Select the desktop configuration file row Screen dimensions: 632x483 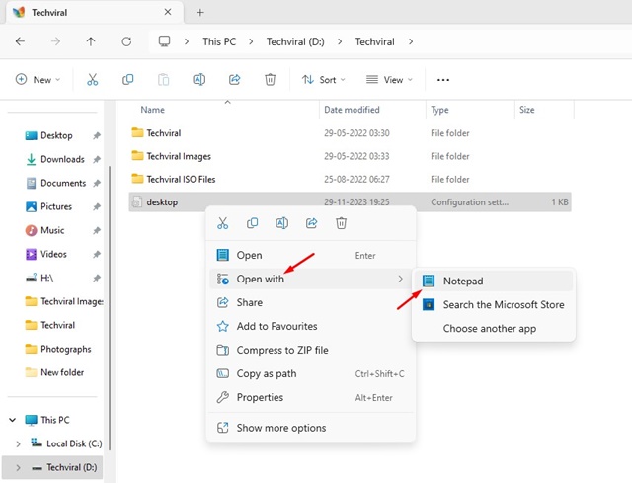click(x=350, y=201)
